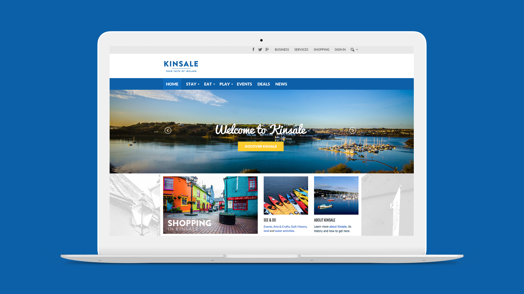Open the Shopping link in top bar
This screenshot has width=524, height=294.
[x=321, y=50]
